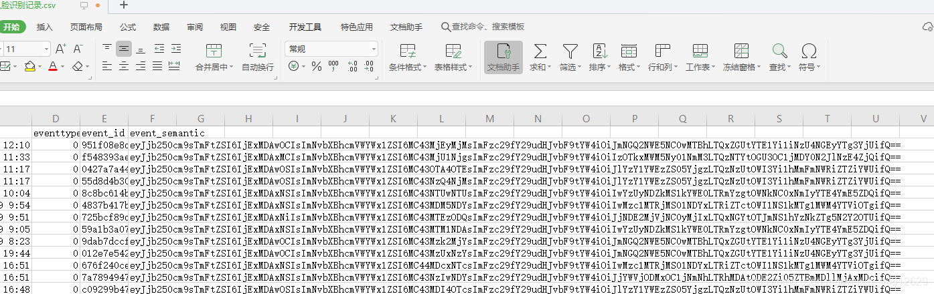Viewport: 934px width, 294px height.
Task: Open the 行和列 rows and columns menu
Action: pos(662,57)
